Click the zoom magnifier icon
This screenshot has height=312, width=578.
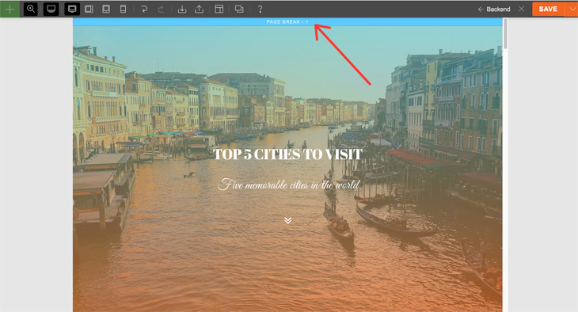point(31,9)
